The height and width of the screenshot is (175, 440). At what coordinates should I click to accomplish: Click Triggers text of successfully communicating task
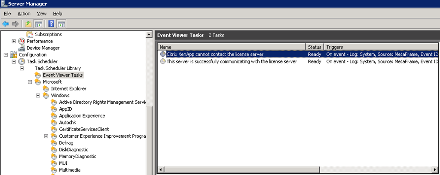[x=382, y=61]
